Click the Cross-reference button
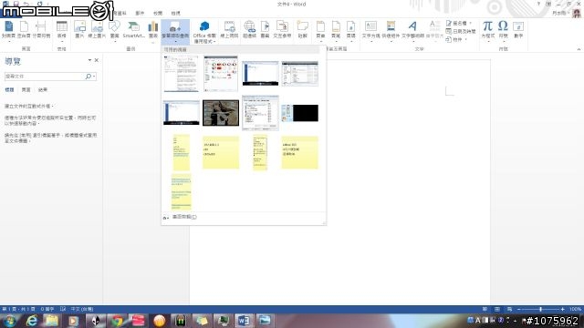This screenshot has height=328, width=584. tap(282, 30)
